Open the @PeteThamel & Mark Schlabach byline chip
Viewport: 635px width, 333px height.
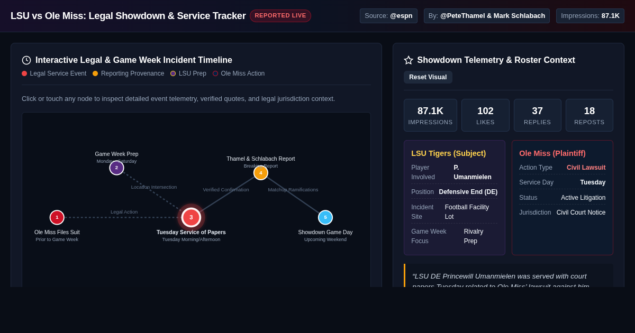[487, 16]
